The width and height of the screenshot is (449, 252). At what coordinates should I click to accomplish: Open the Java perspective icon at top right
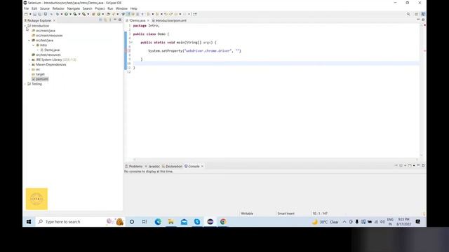[x=423, y=14]
